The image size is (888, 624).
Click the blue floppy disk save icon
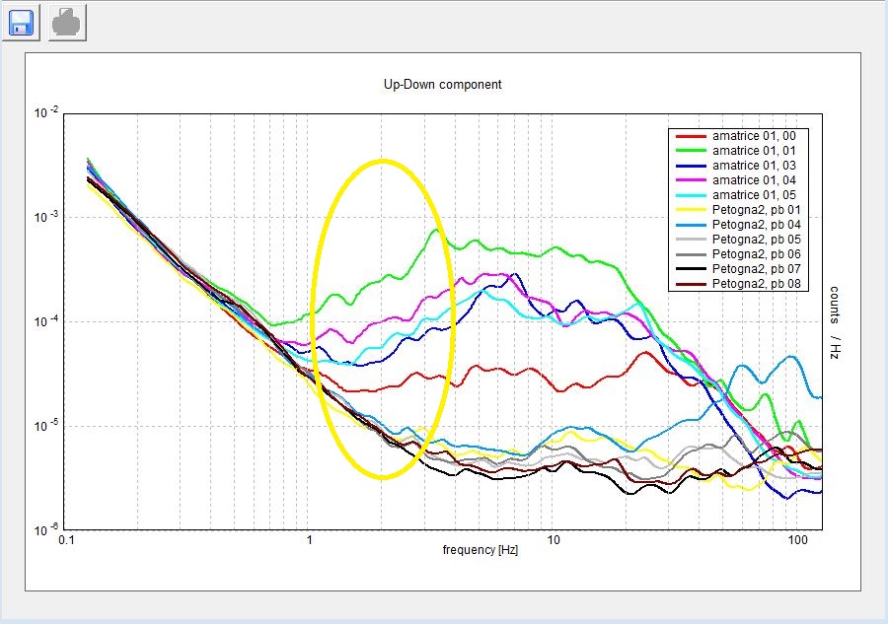point(22,21)
